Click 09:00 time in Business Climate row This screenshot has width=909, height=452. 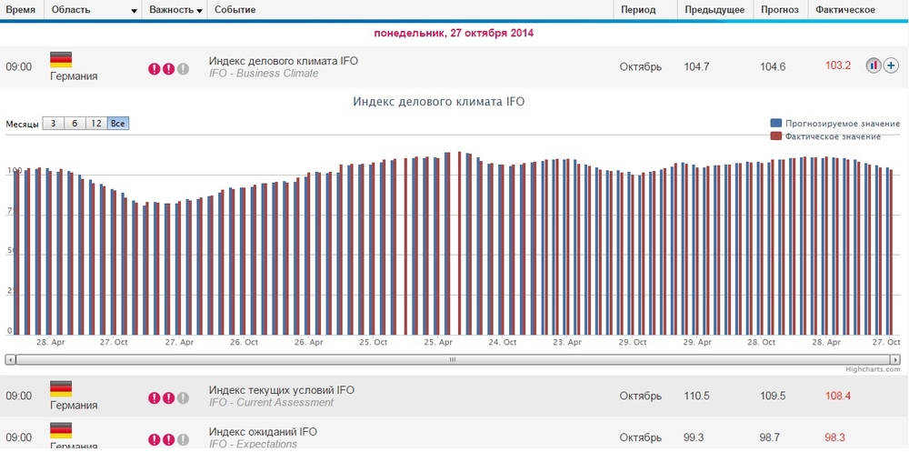pyautogui.click(x=19, y=66)
